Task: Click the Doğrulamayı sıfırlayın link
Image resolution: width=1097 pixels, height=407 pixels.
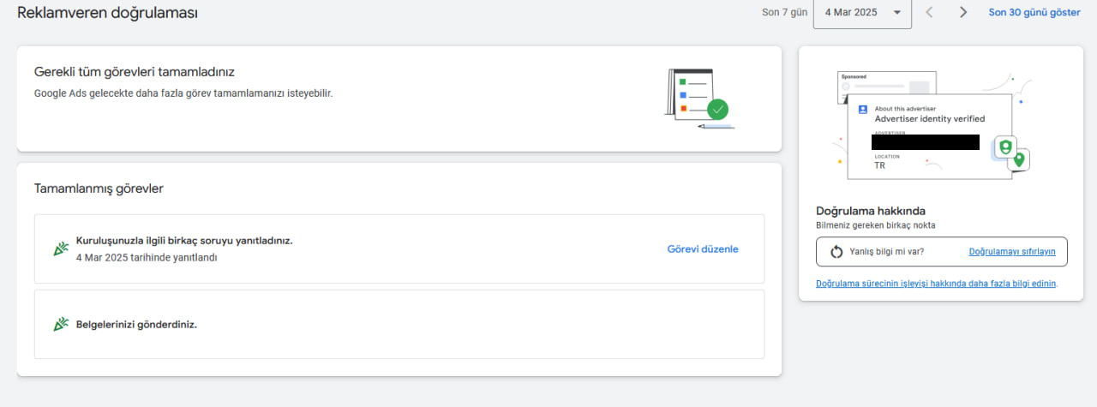Action: tap(1012, 252)
